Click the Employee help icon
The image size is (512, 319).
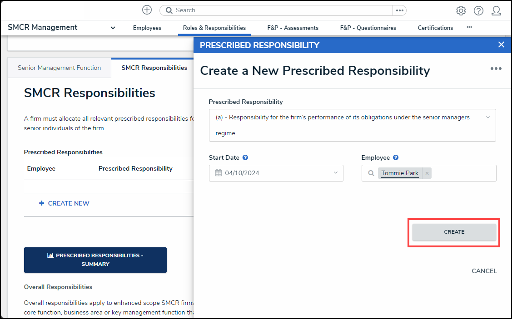[396, 158]
